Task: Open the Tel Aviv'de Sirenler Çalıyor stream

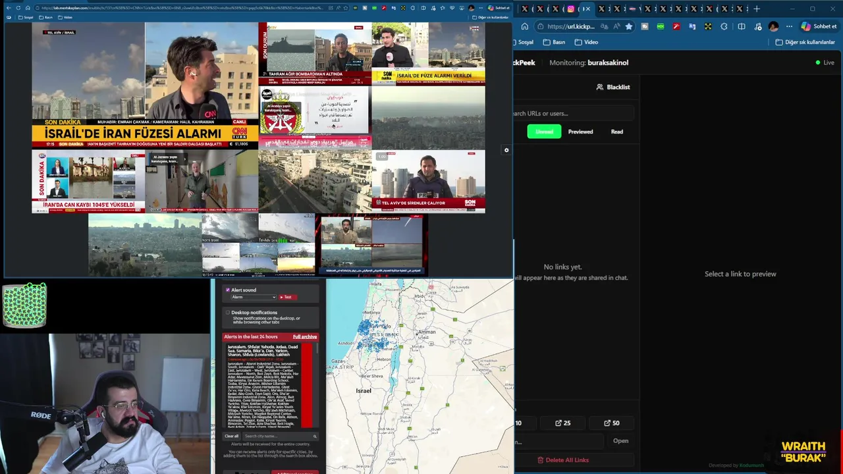Action: [x=428, y=182]
